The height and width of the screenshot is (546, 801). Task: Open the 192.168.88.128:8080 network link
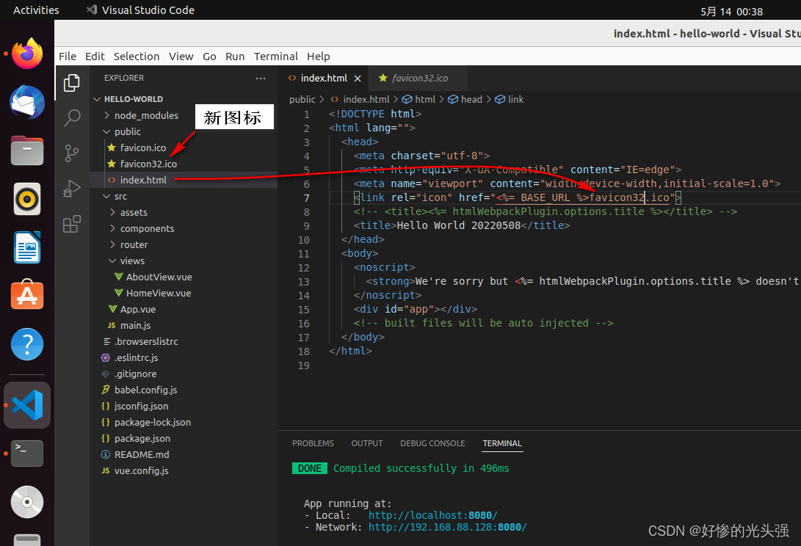click(448, 527)
